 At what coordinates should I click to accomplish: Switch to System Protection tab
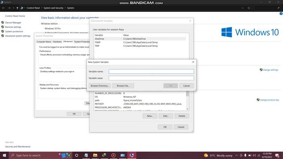coord(82,42)
